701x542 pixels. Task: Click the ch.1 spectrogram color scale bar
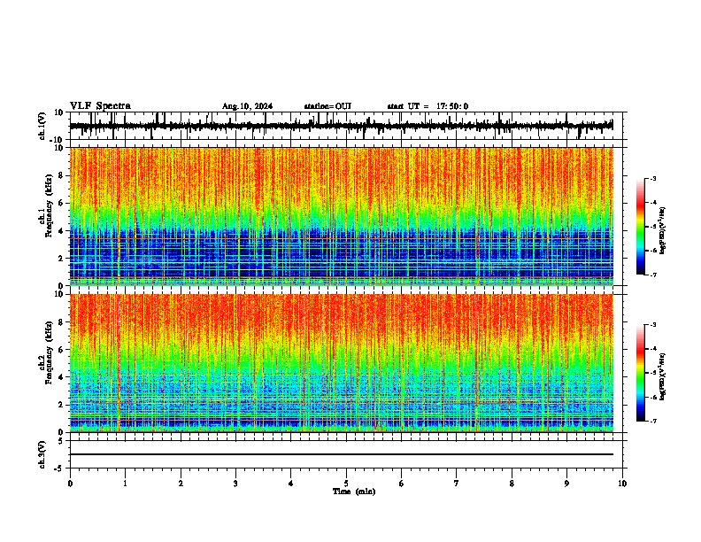tap(641, 227)
